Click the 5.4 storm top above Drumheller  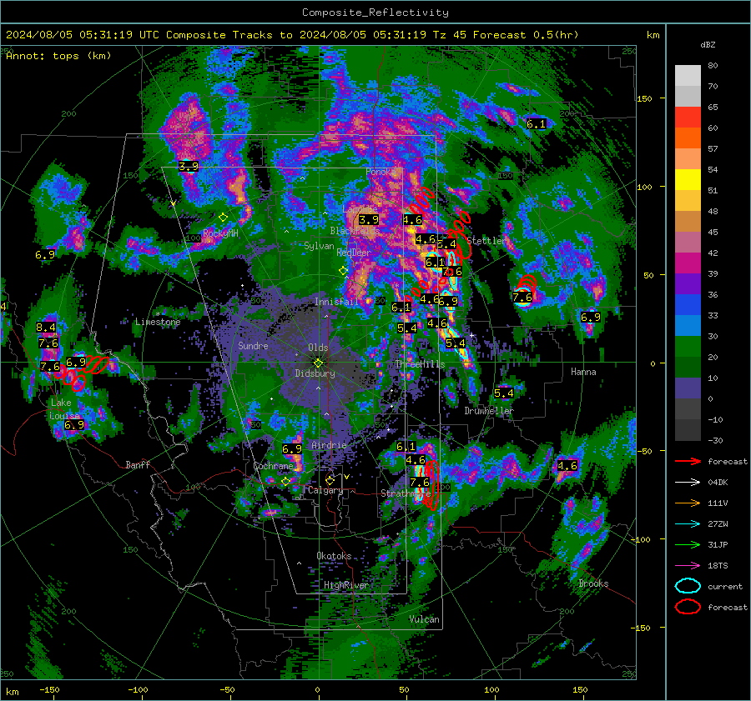pyautogui.click(x=504, y=393)
